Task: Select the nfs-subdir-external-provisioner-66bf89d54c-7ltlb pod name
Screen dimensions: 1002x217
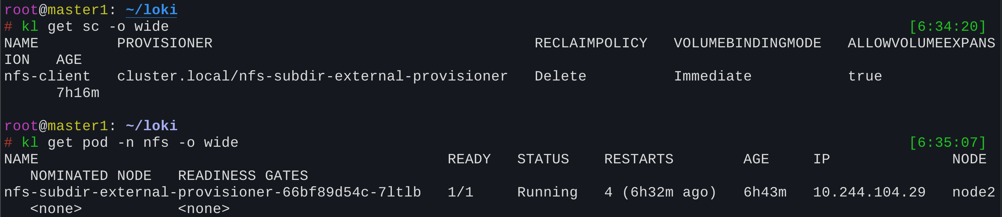Action: pyautogui.click(x=212, y=193)
